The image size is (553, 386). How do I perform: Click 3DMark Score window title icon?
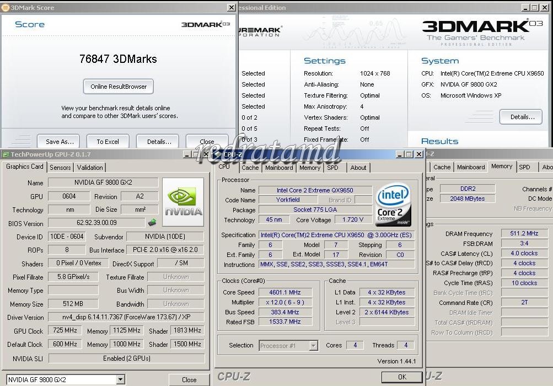(x=6, y=7)
